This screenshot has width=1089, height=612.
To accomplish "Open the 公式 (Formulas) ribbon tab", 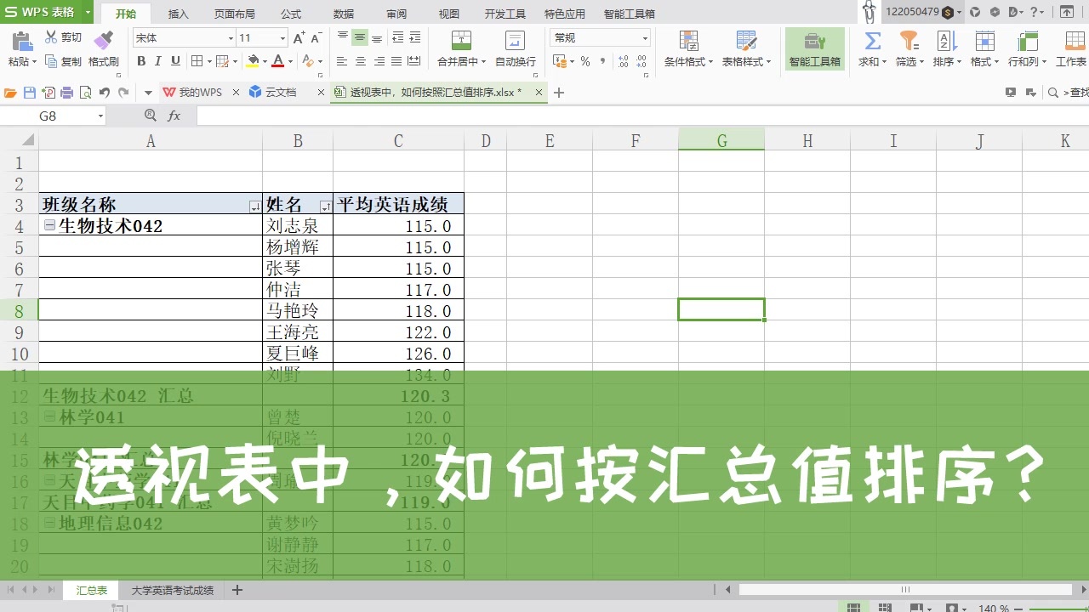I will 291,14.
